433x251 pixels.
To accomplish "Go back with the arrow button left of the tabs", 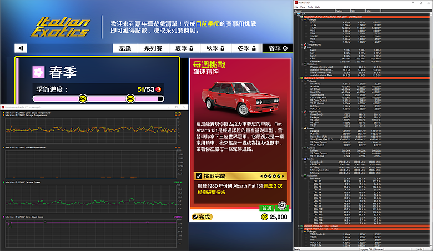I will pos(21,48).
